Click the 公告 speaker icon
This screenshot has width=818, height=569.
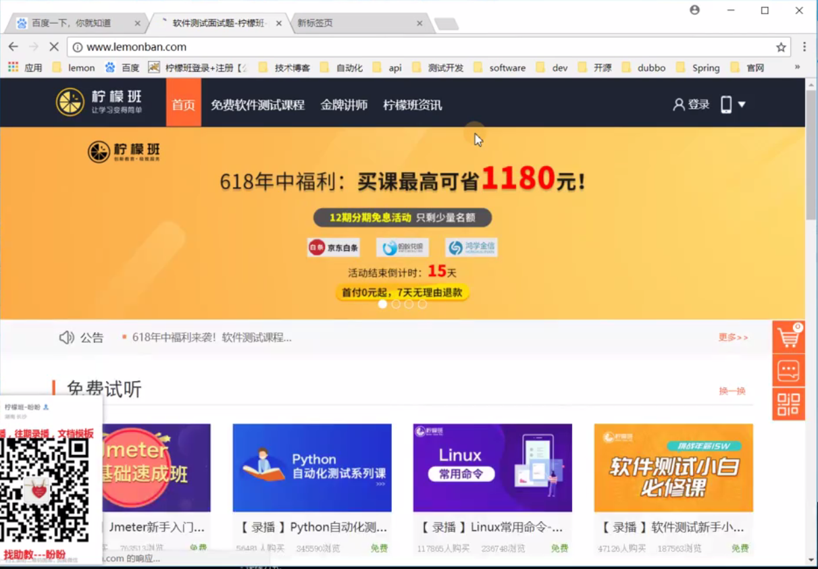click(x=66, y=337)
